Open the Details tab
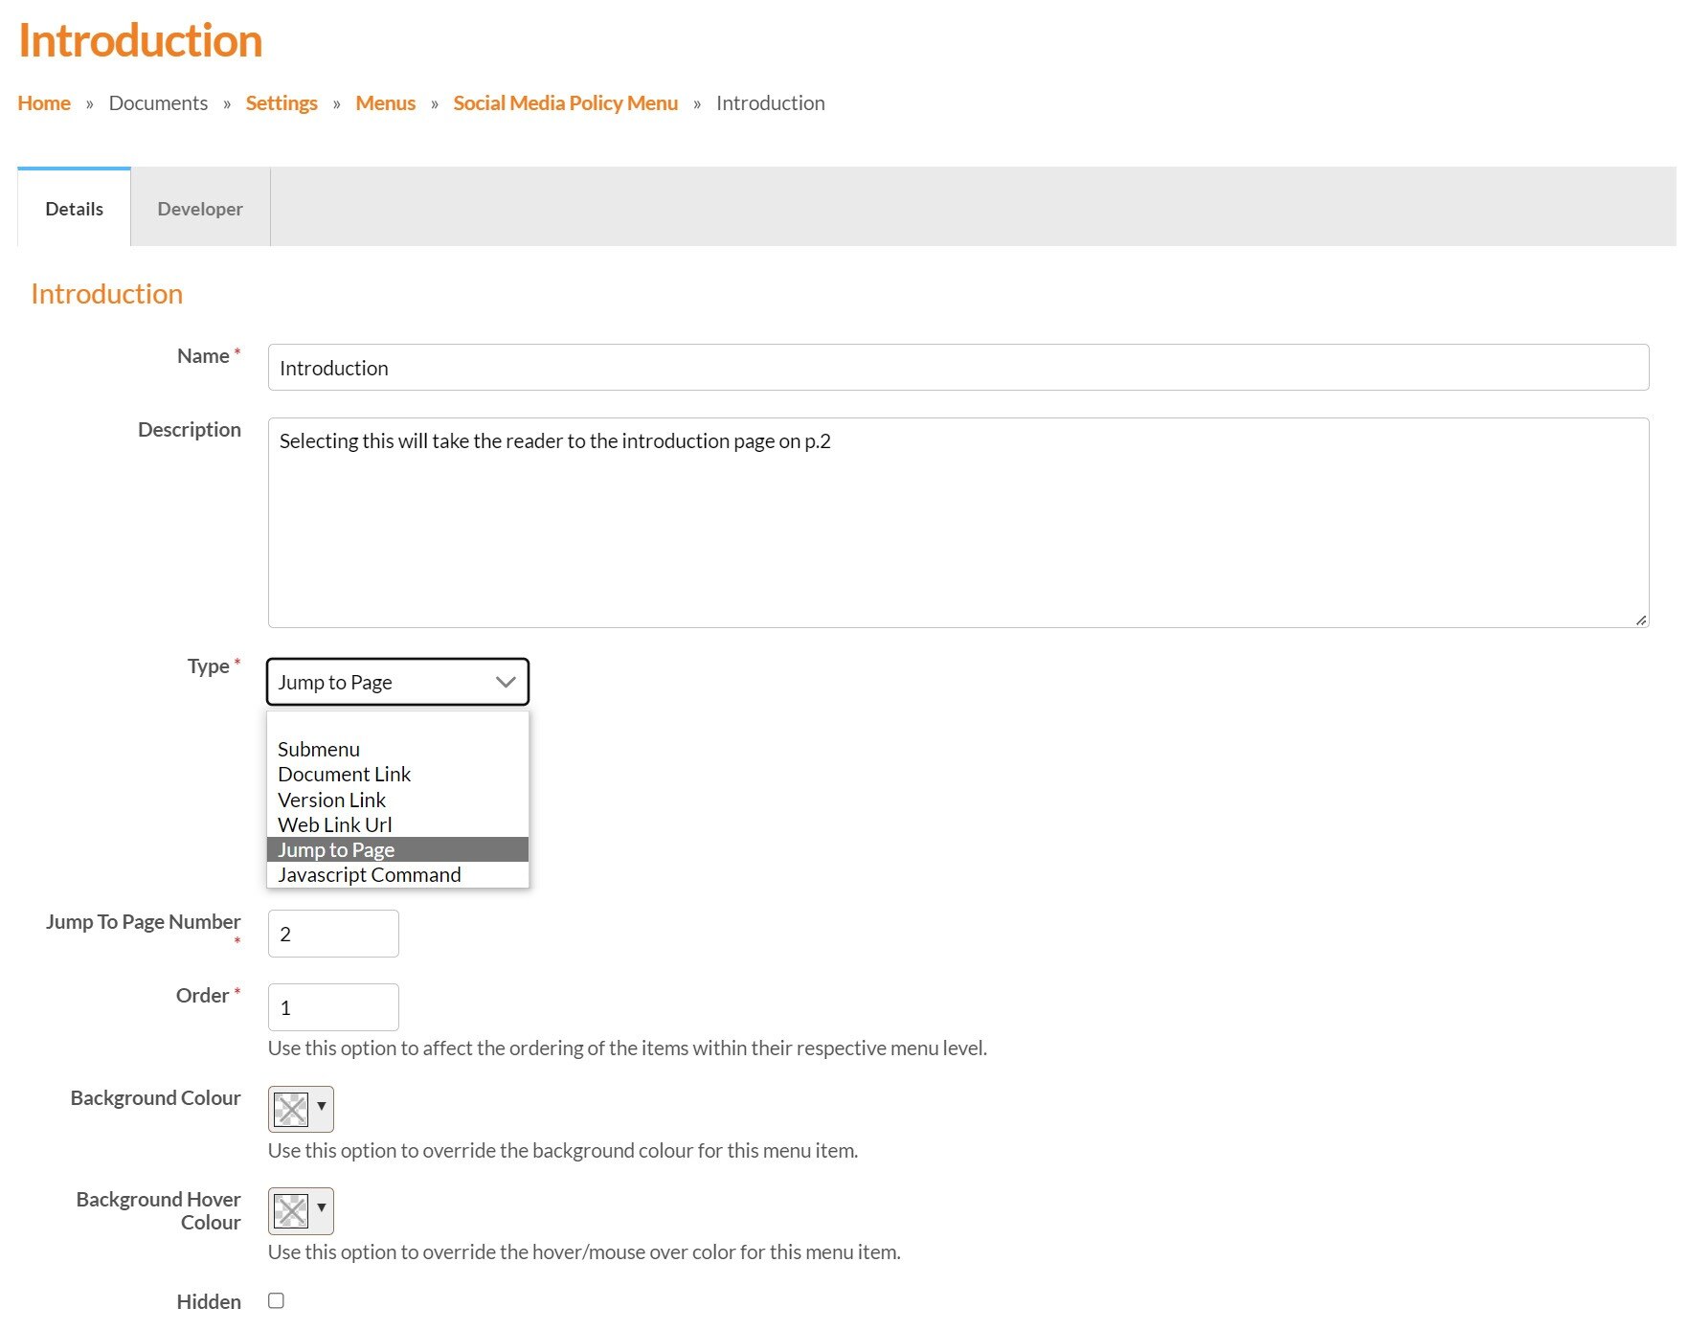 pos(74,209)
